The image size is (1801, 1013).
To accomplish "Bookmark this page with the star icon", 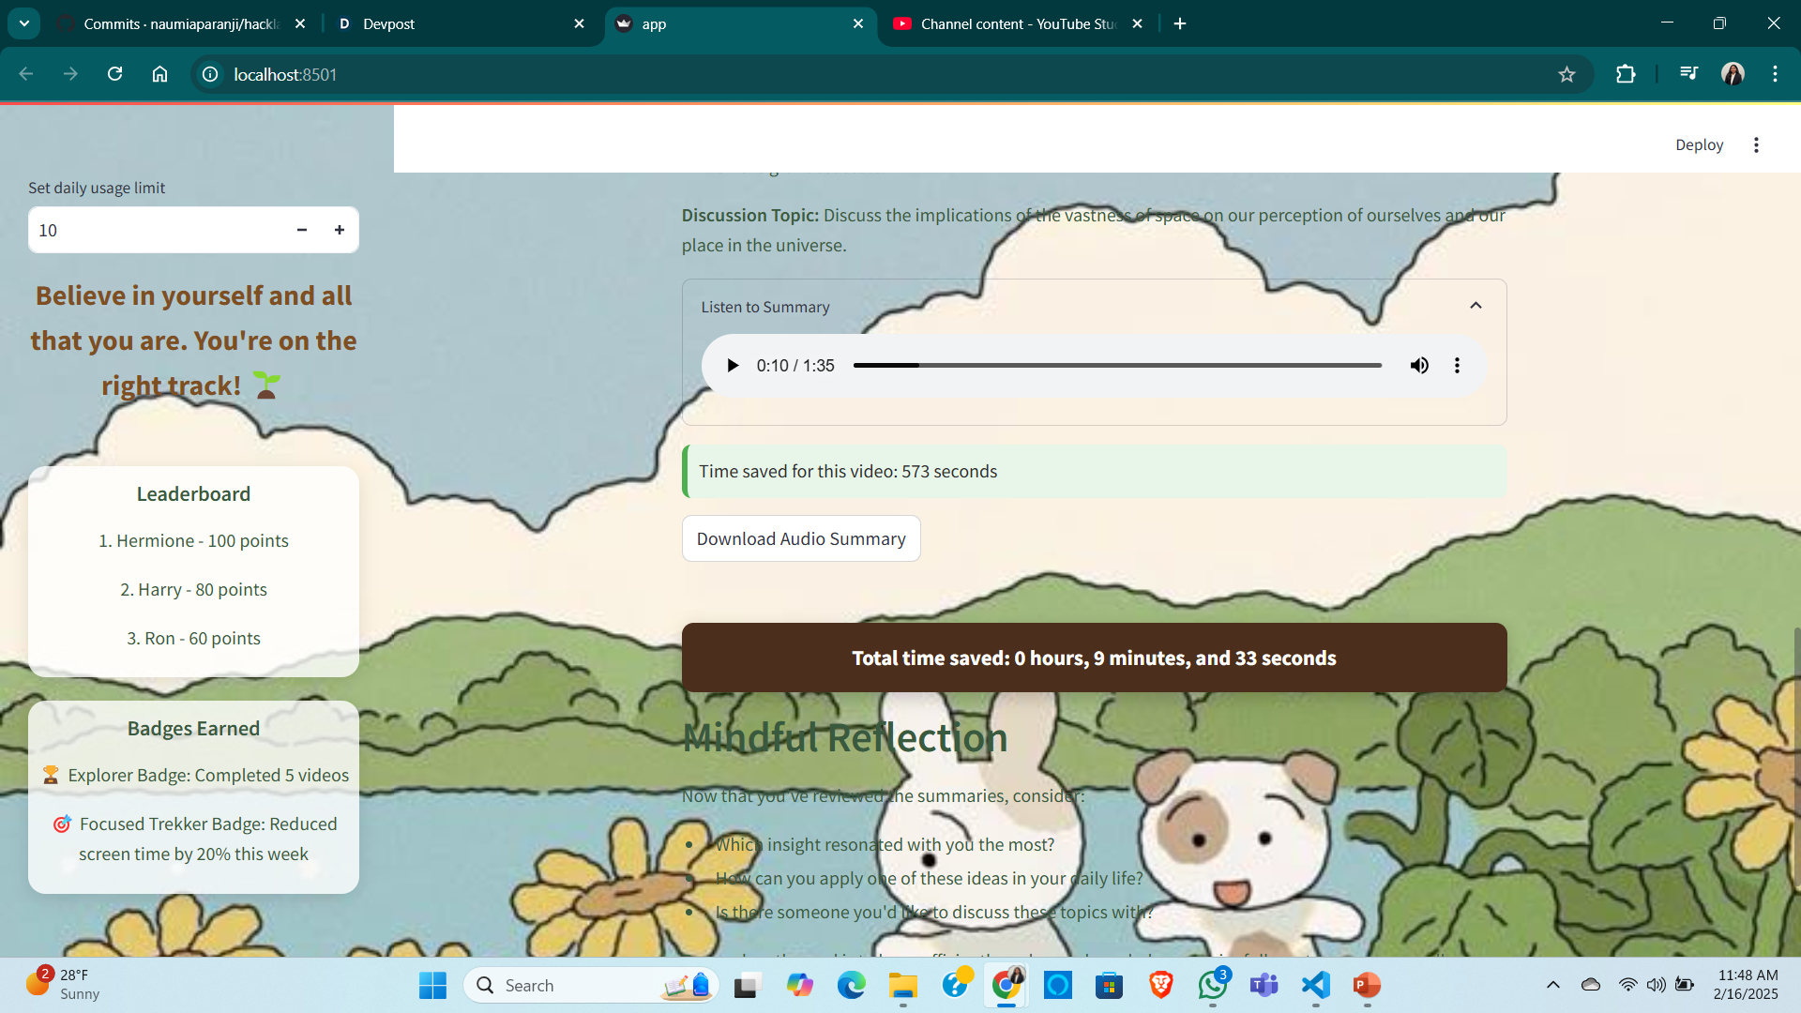I will (x=1566, y=74).
